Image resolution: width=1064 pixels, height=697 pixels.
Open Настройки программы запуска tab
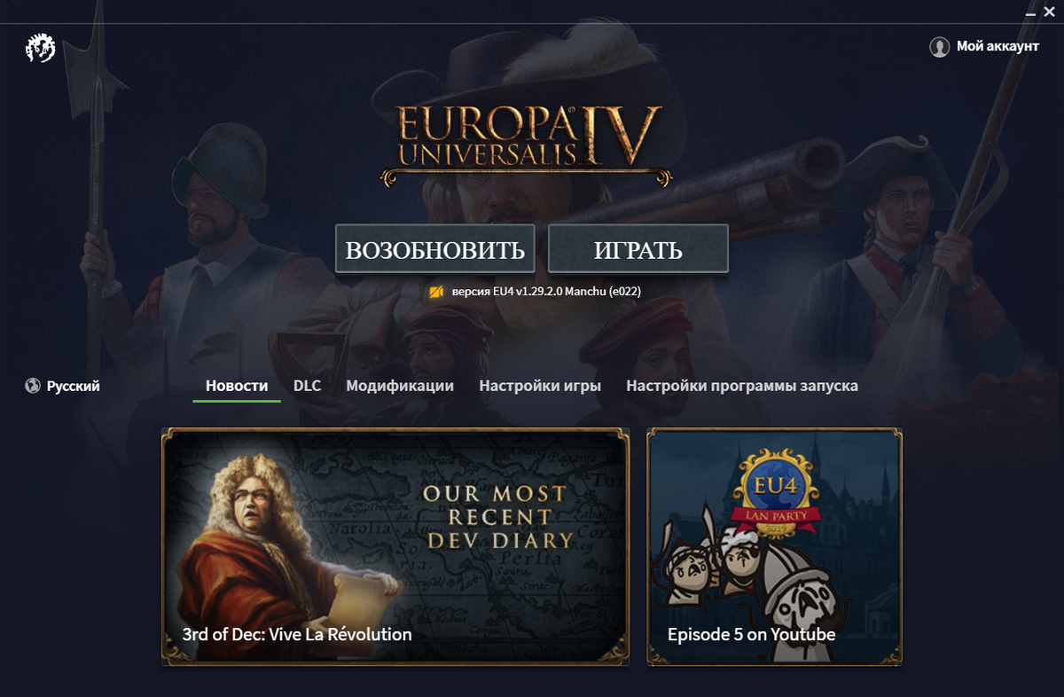pyautogui.click(x=742, y=386)
